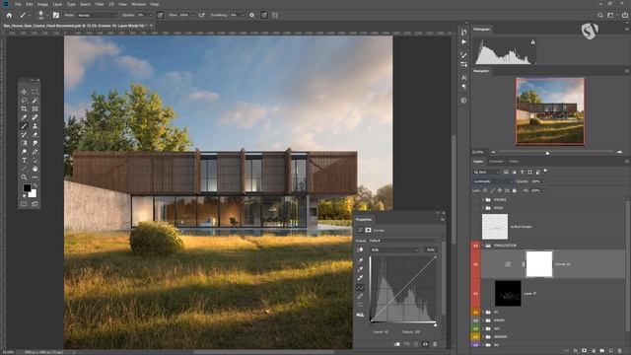Click the Auto button in Curves
This screenshot has height=355, width=631.
pyautogui.click(x=431, y=249)
